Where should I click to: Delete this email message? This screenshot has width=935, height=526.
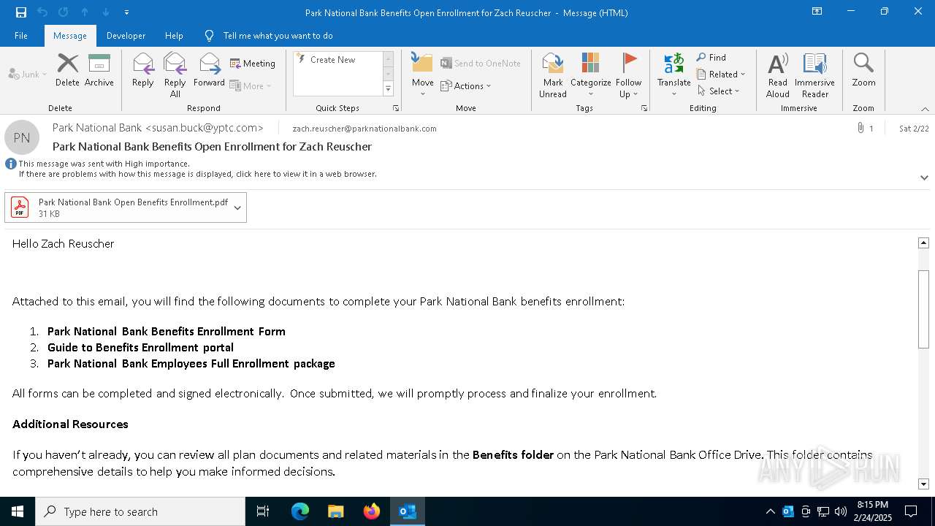[67, 70]
